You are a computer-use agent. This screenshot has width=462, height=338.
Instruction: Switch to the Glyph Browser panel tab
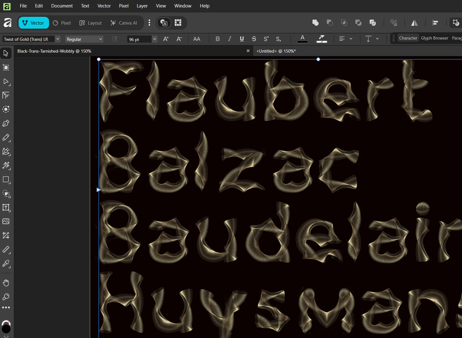coord(435,38)
